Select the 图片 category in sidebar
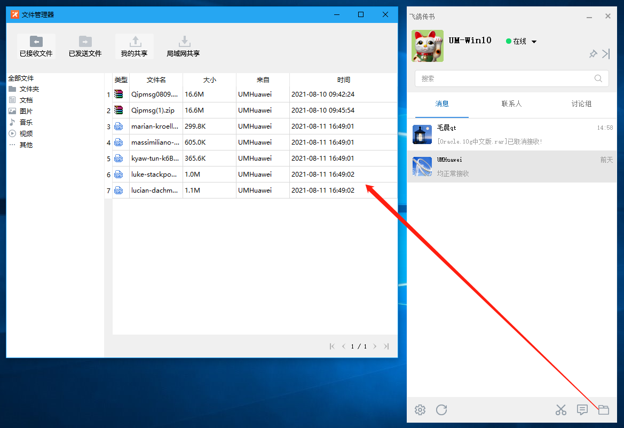Image resolution: width=624 pixels, height=428 pixels. click(26, 111)
